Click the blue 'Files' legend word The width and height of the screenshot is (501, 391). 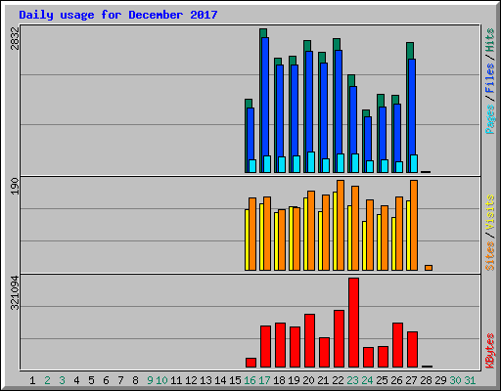point(490,78)
